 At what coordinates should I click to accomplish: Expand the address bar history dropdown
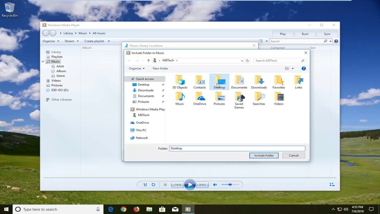coord(242,61)
